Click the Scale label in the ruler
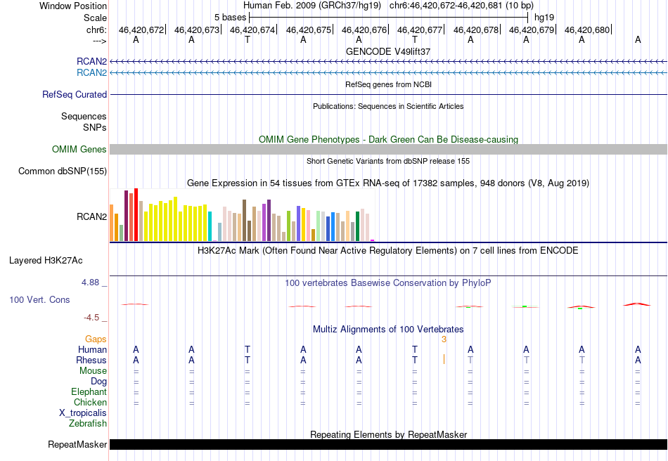Screen dimensions: 668x461 pos(95,18)
